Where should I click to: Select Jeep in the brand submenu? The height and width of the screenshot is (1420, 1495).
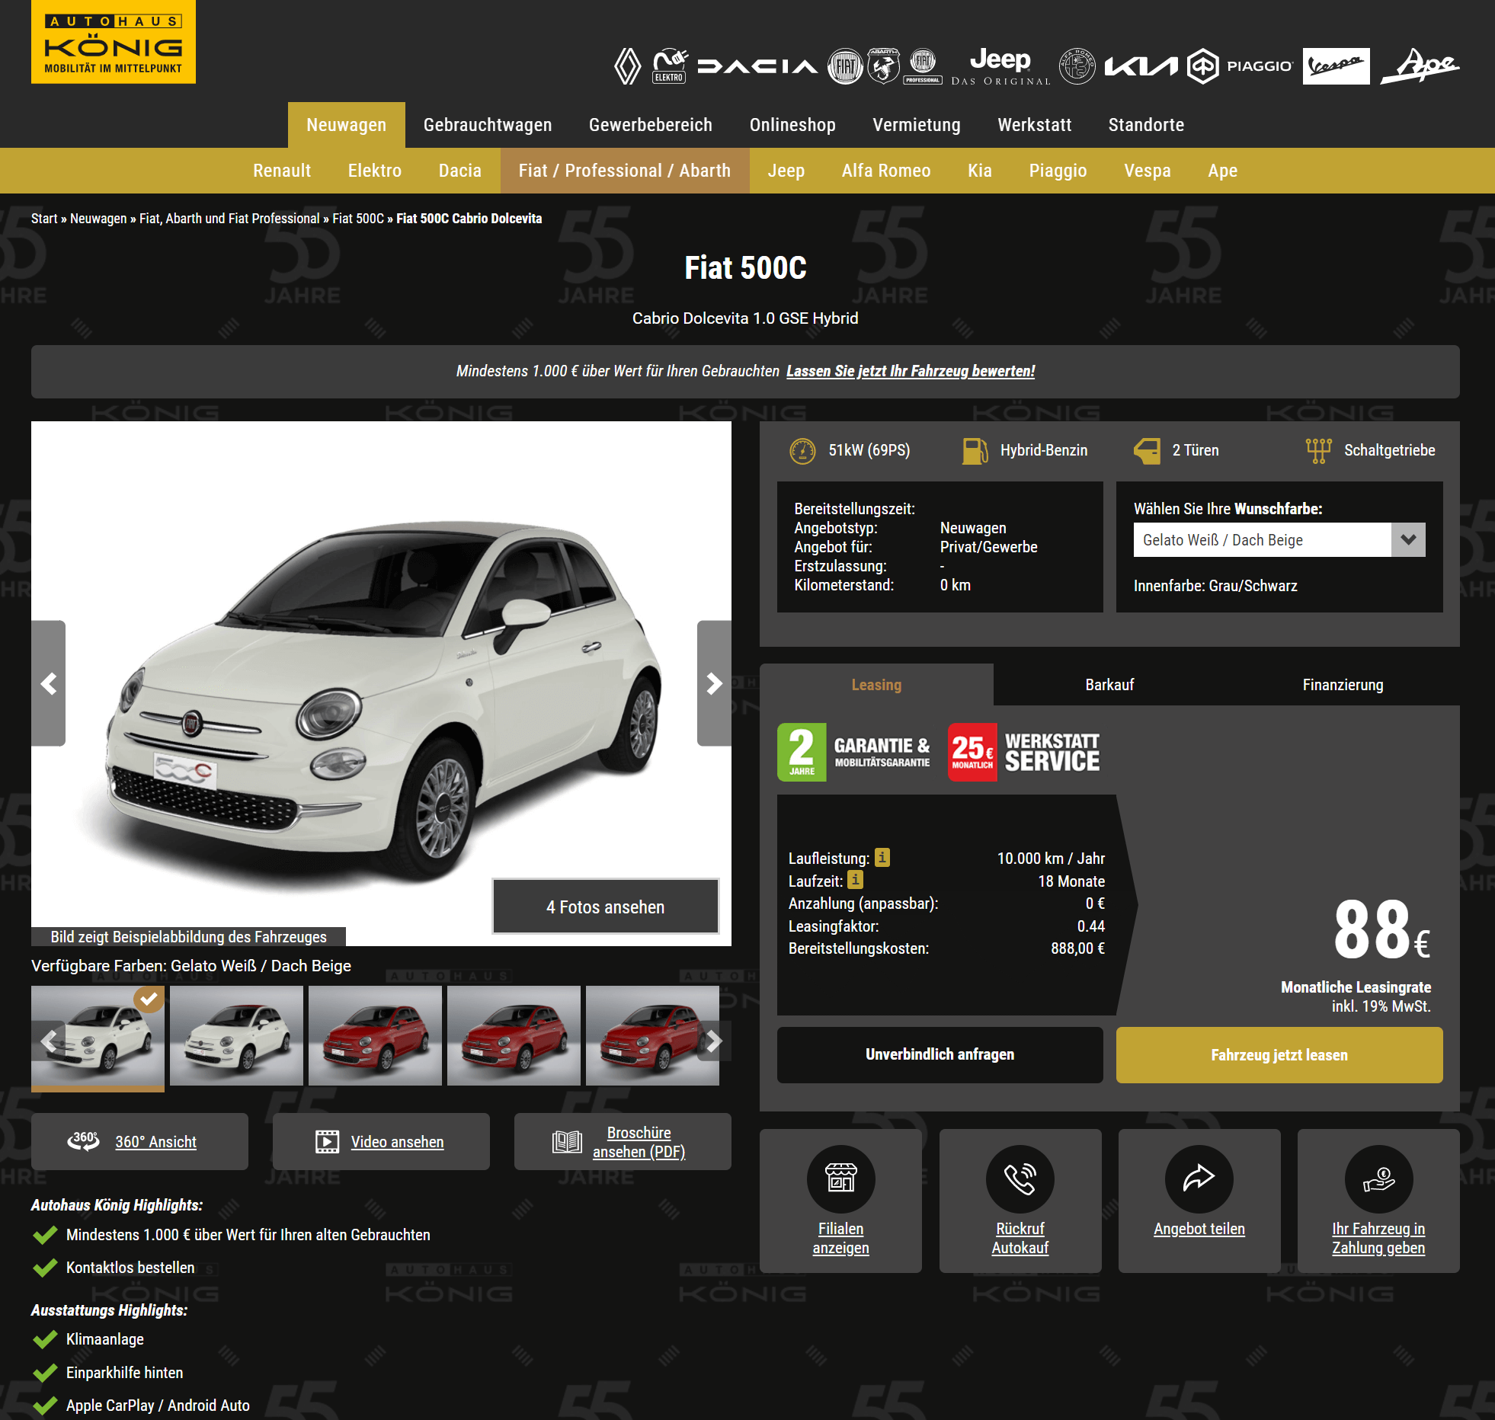point(786,171)
